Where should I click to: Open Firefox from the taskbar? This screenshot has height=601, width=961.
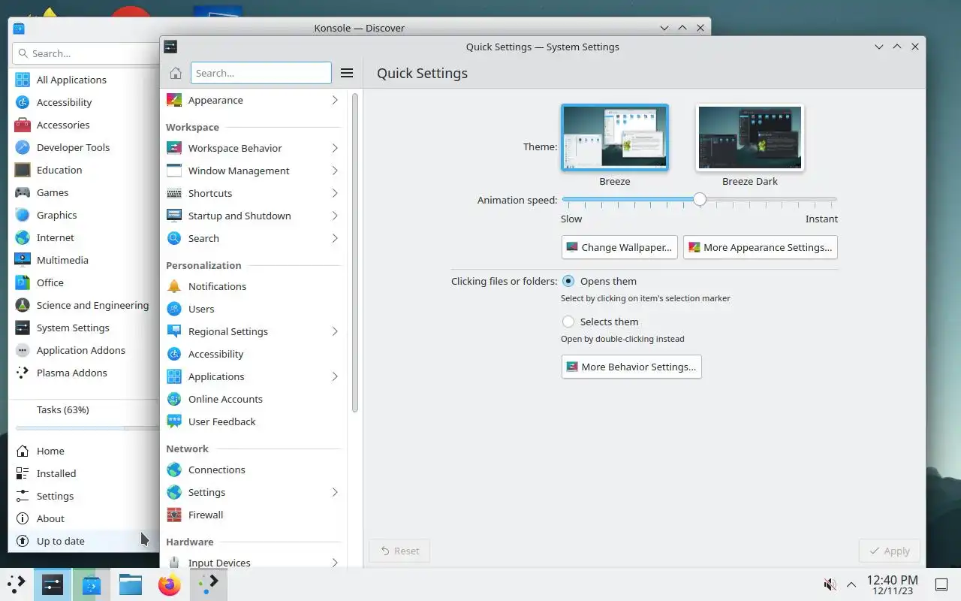170,584
